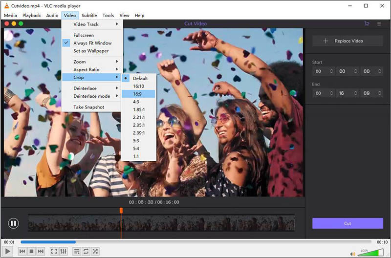This screenshot has height=258, width=391.
Task: Select 2.21:1 crop ratio
Action: pos(138,117)
